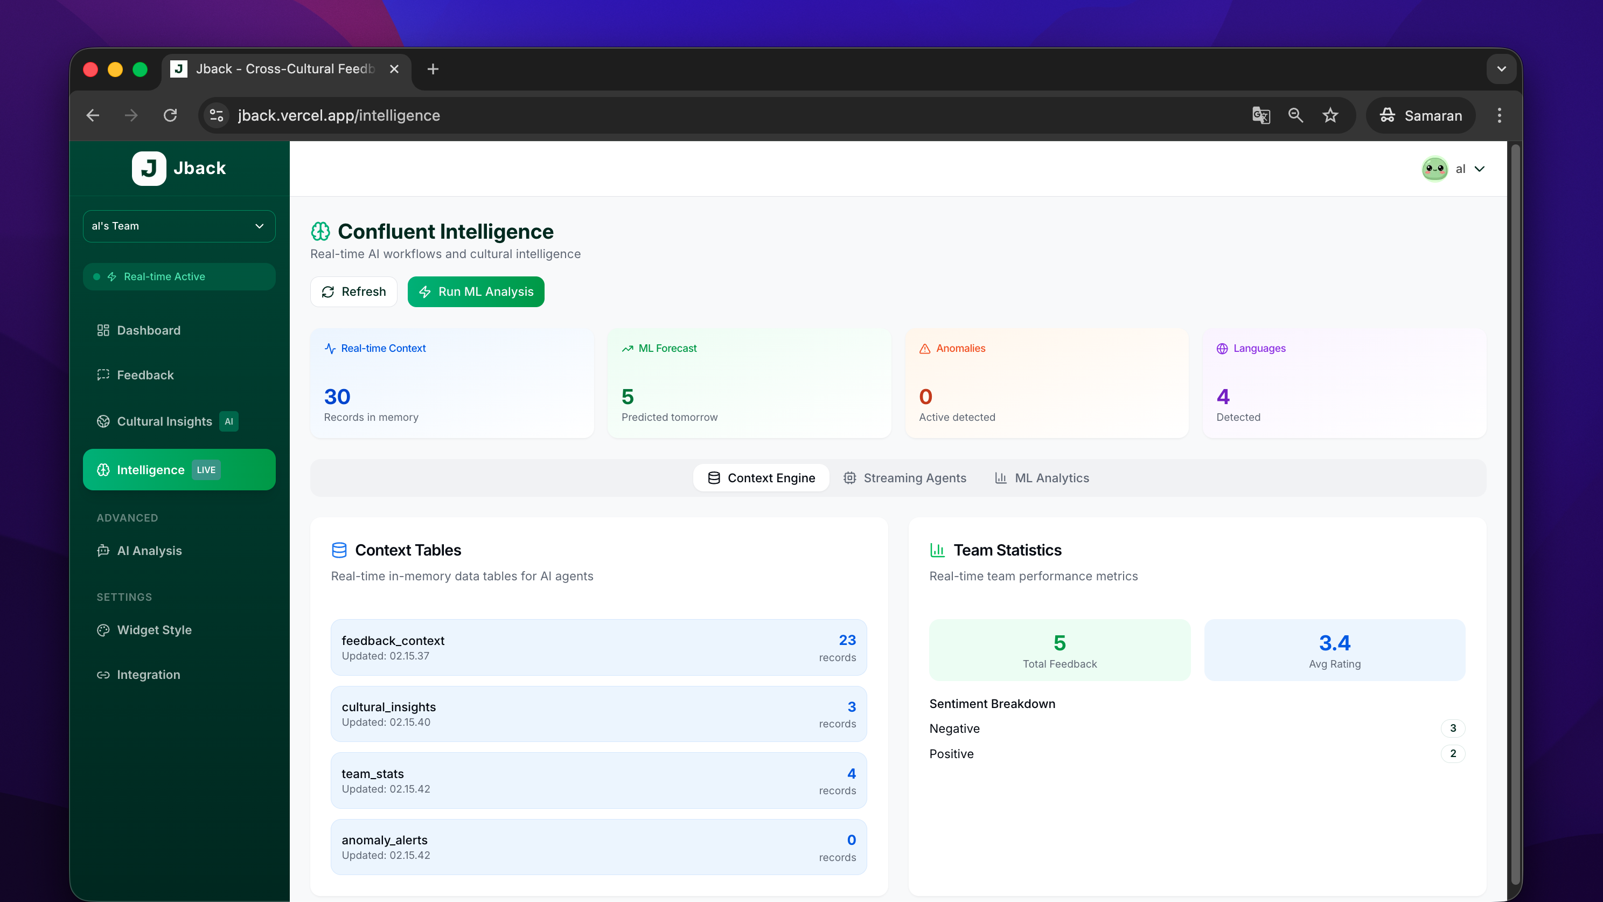Click the Run ML Analysis button

(x=476, y=292)
